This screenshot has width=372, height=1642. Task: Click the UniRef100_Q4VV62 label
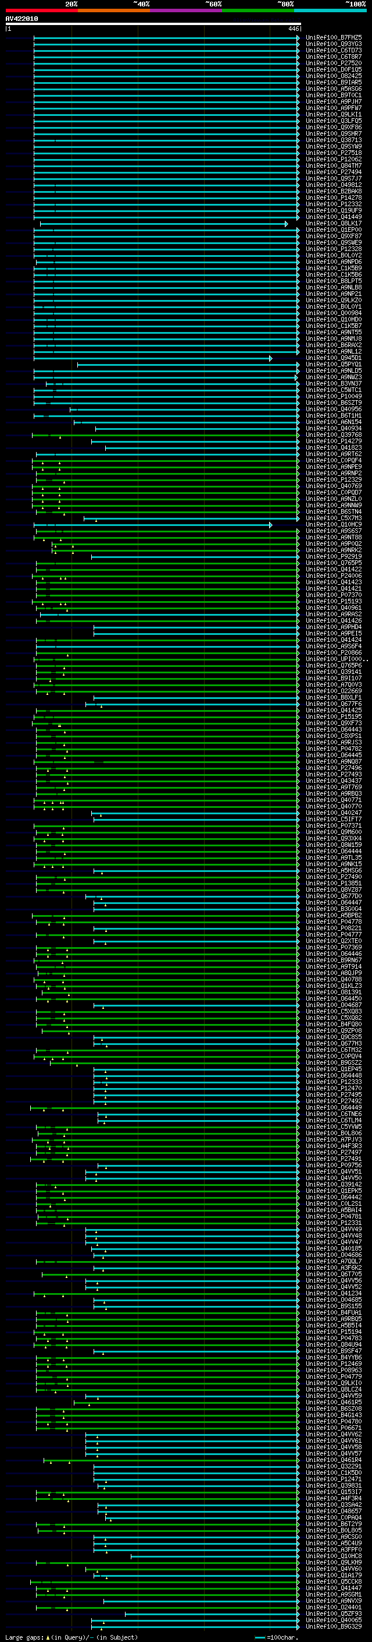tap(333, 1434)
